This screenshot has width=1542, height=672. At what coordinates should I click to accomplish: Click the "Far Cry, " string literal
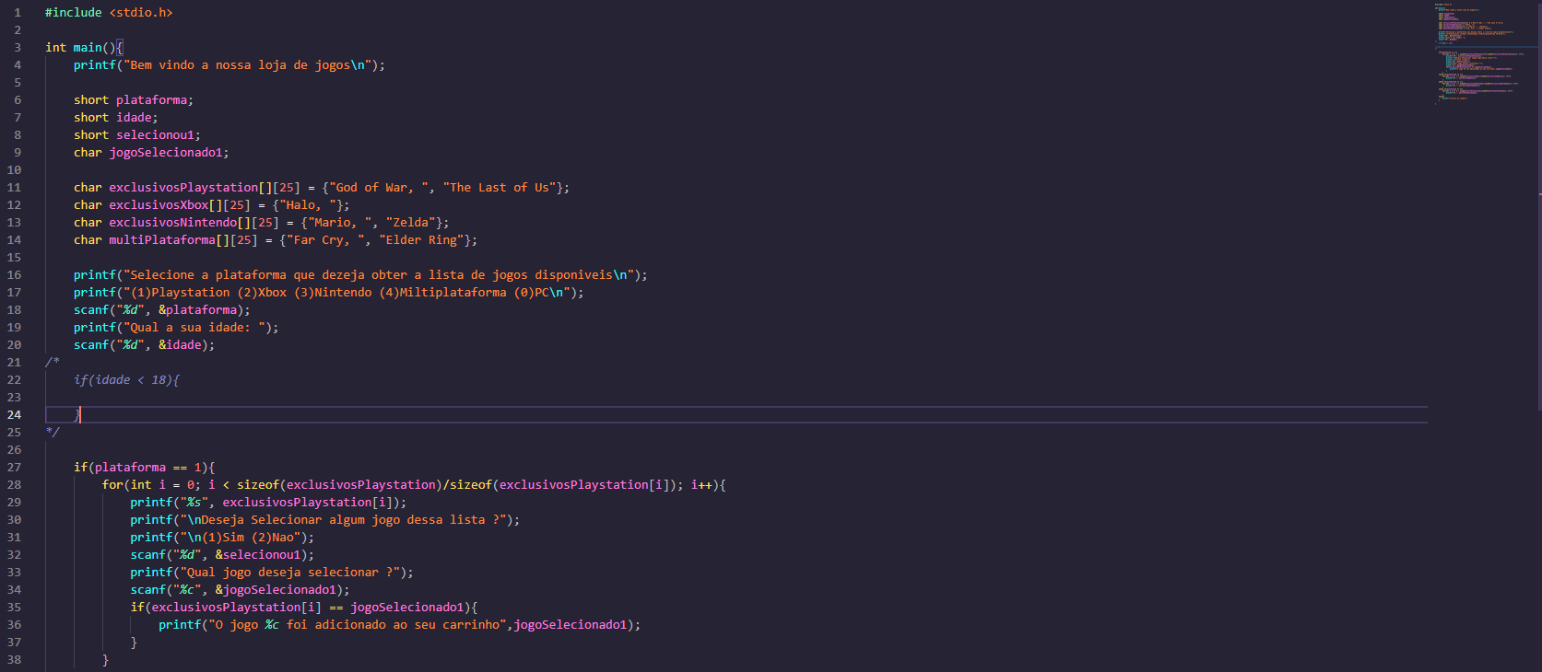(326, 240)
